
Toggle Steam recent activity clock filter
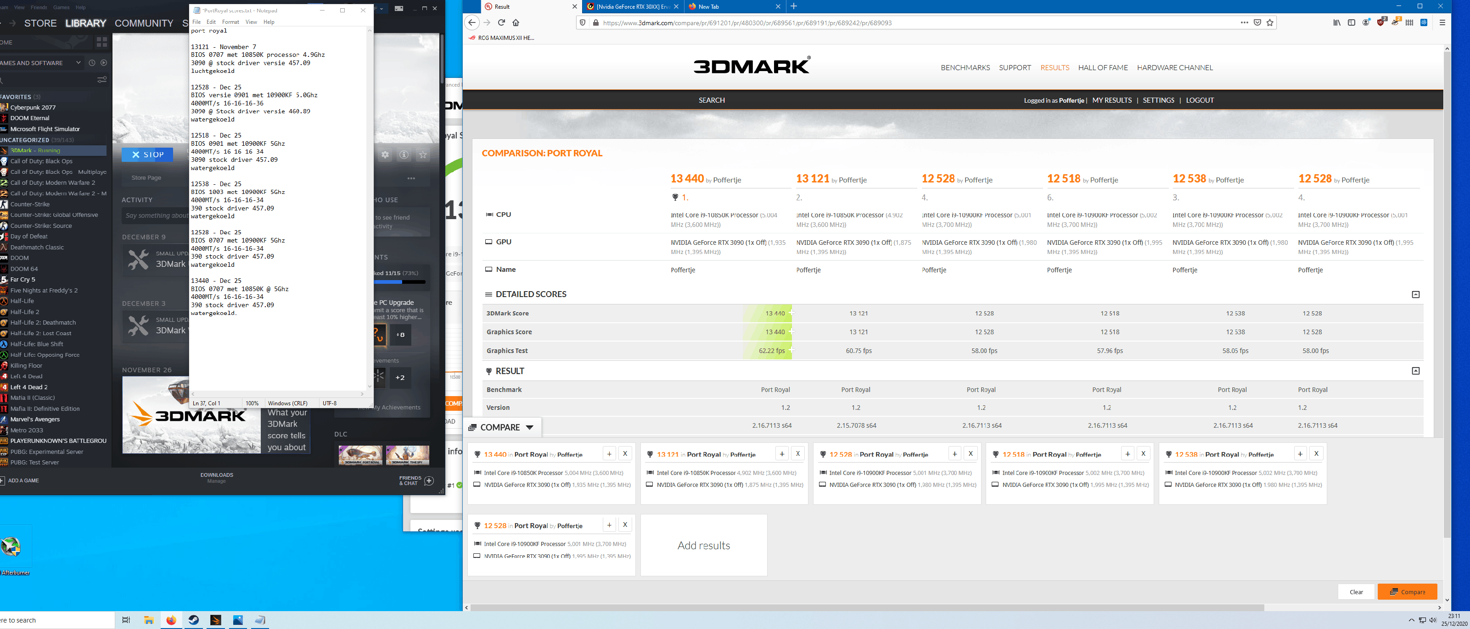click(x=92, y=63)
